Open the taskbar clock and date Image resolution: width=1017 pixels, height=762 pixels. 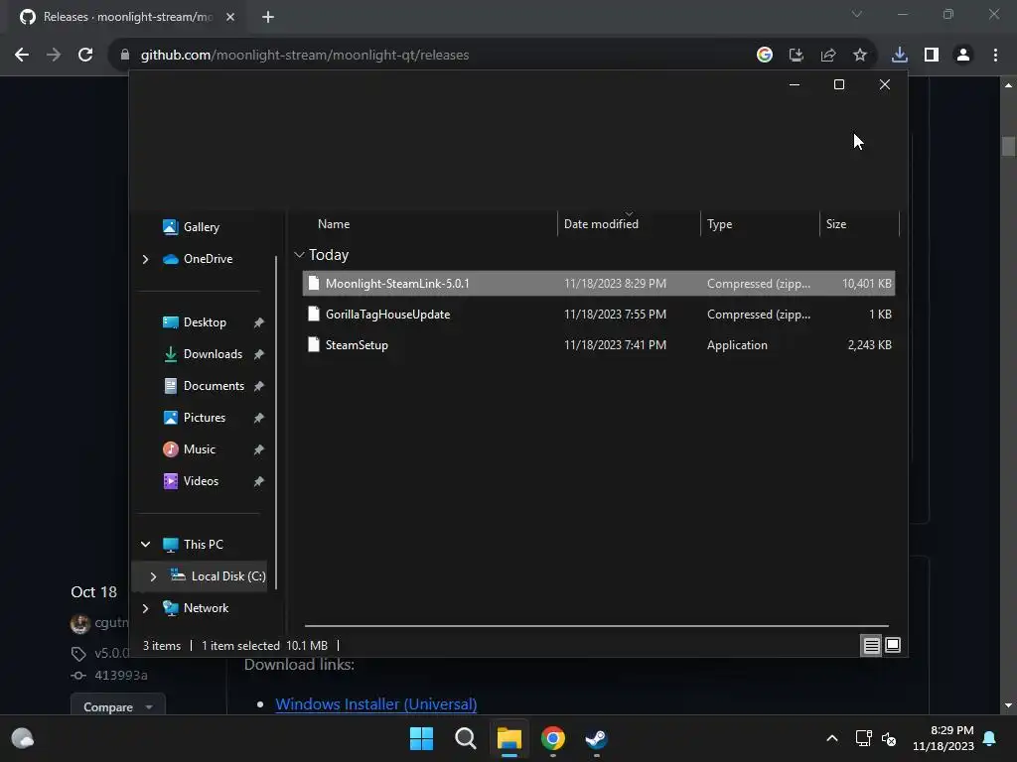click(x=944, y=738)
